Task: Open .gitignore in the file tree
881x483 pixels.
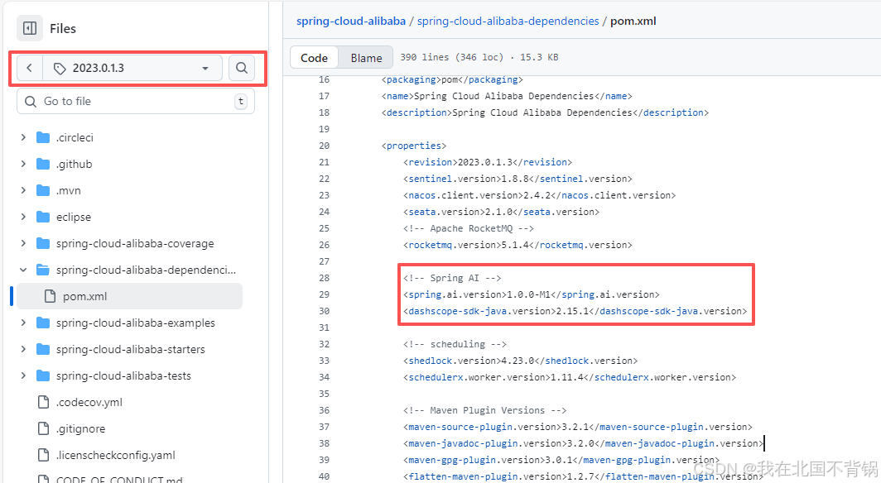Action: (x=81, y=428)
